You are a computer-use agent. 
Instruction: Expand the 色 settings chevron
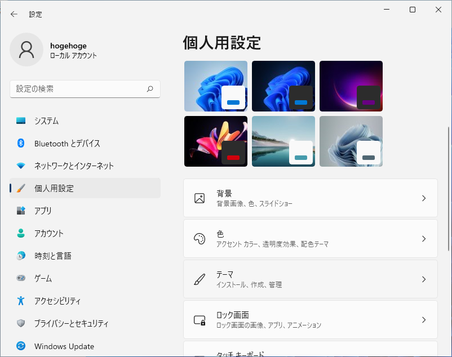(x=424, y=239)
